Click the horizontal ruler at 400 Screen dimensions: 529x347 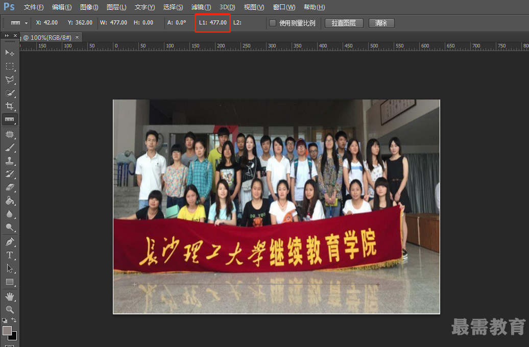click(323, 46)
